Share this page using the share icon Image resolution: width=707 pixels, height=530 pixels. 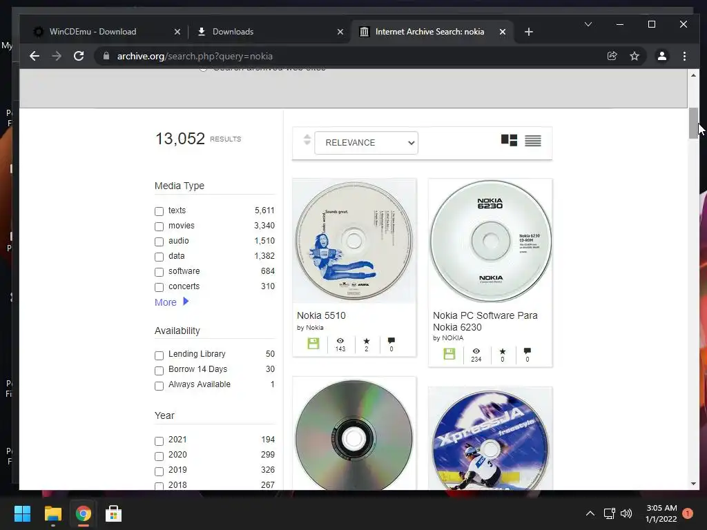[x=612, y=56]
